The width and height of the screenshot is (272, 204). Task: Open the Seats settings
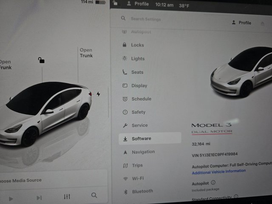click(x=137, y=72)
